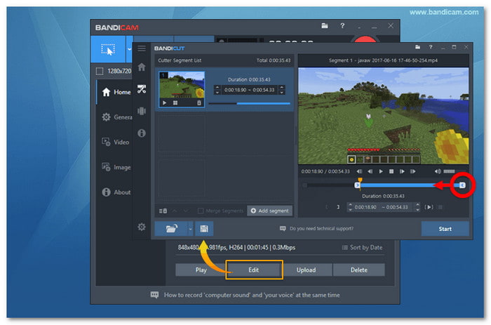Jump to the previous keyframe in player
The image size is (491, 325).
click(x=359, y=171)
